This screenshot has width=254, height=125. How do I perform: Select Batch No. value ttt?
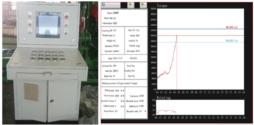point(114,76)
